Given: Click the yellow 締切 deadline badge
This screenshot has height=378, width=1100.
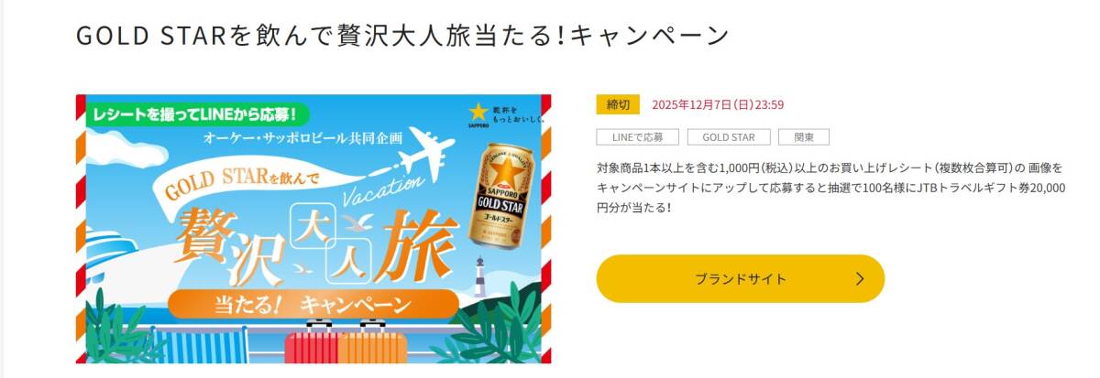Looking at the screenshot, I should tap(618, 104).
